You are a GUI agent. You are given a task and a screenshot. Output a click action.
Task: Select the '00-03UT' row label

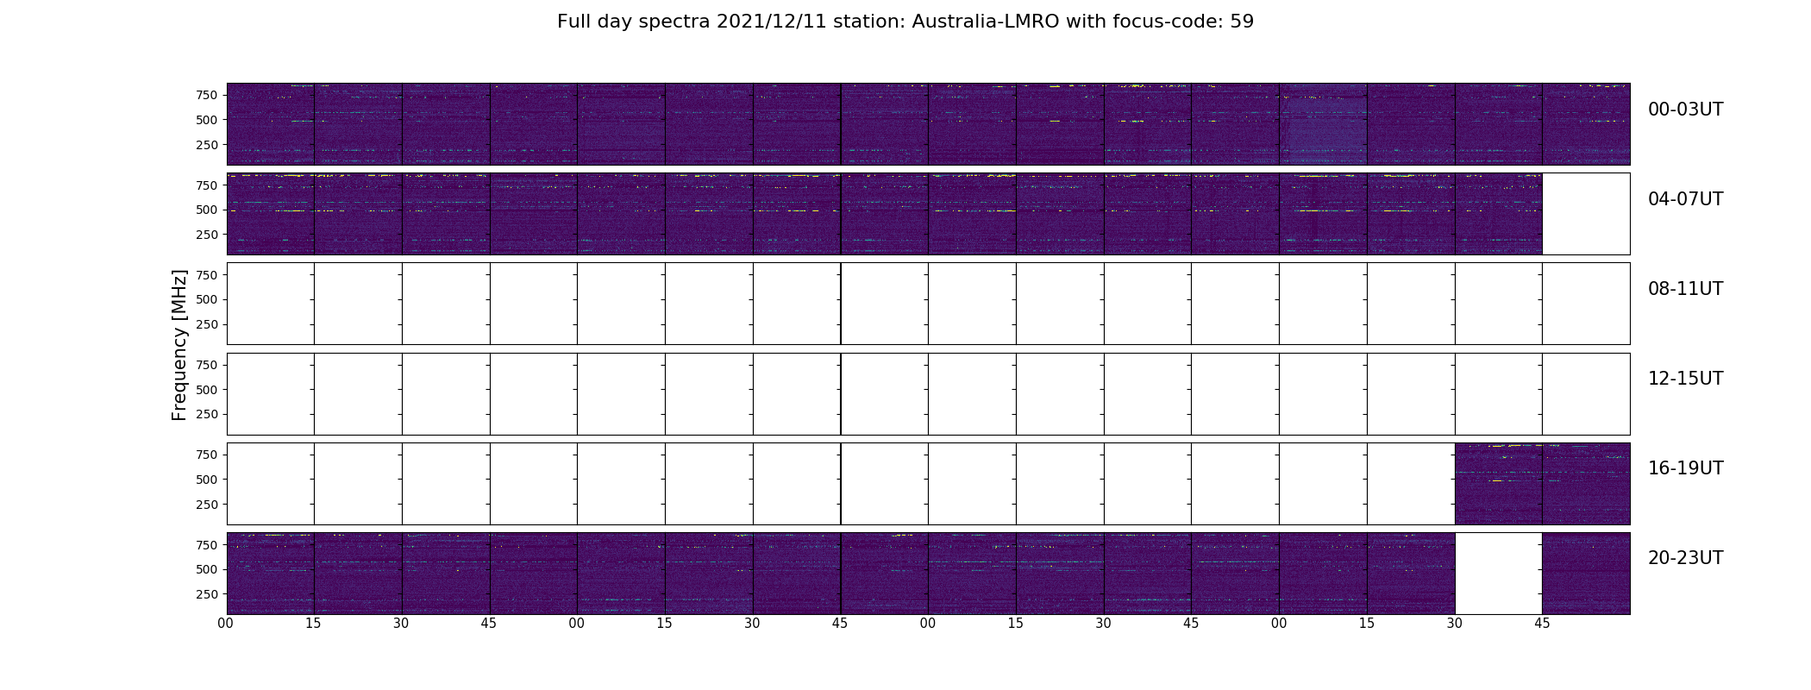(x=1685, y=110)
